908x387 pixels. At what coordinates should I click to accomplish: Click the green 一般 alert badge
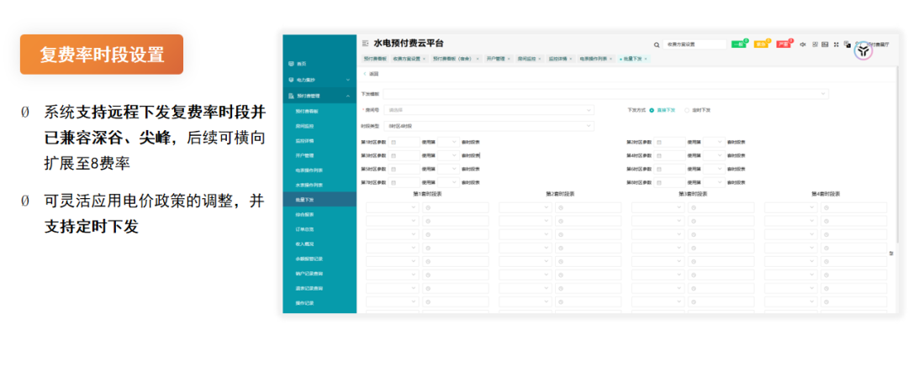[x=738, y=44]
